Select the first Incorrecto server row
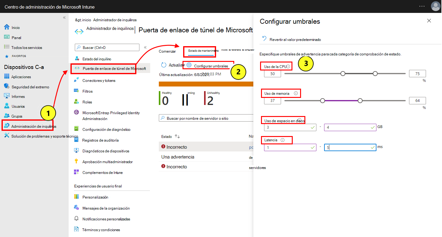 (x=206, y=147)
